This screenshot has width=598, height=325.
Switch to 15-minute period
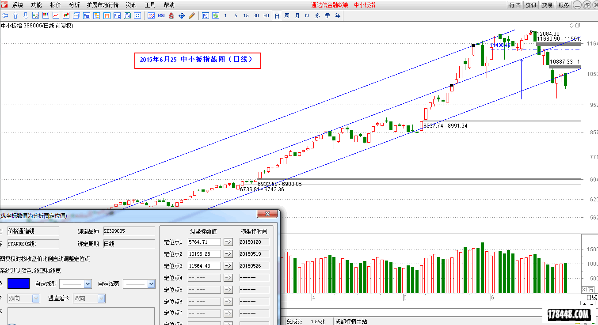246,15
